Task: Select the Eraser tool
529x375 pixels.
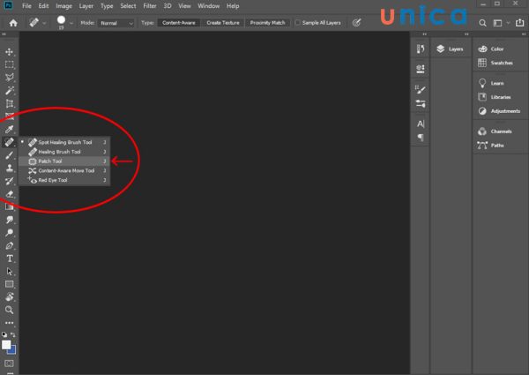Action: (x=9, y=194)
